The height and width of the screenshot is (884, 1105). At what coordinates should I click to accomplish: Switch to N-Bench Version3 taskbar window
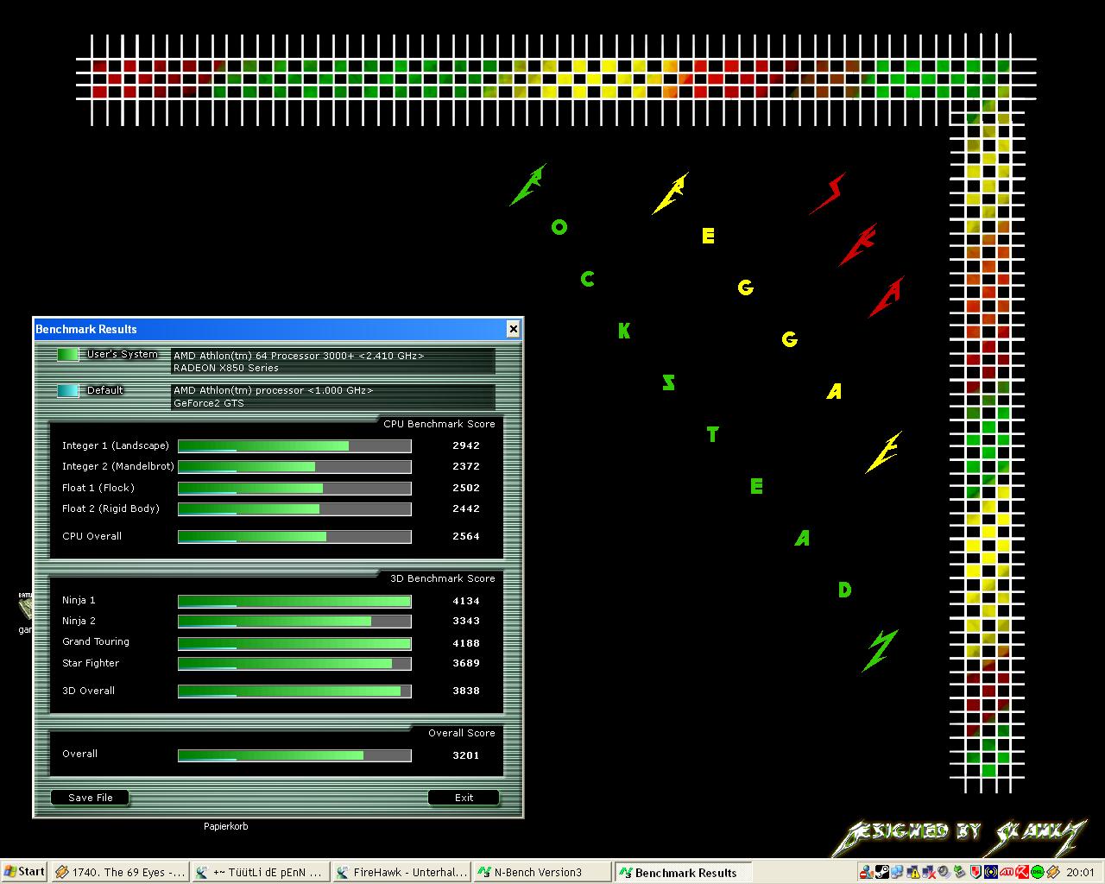tap(540, 872)
